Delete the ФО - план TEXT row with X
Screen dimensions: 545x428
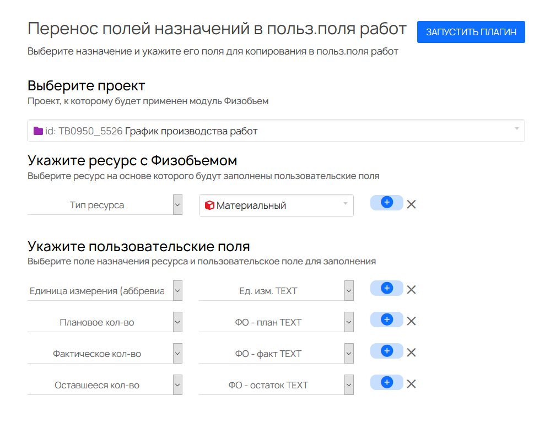[412, 321]
